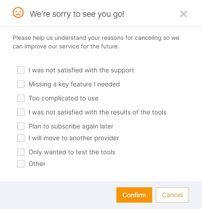202x209 pixels.
Task: Tick the 'move to another provider' checkbox
Action: pos(21,138)
